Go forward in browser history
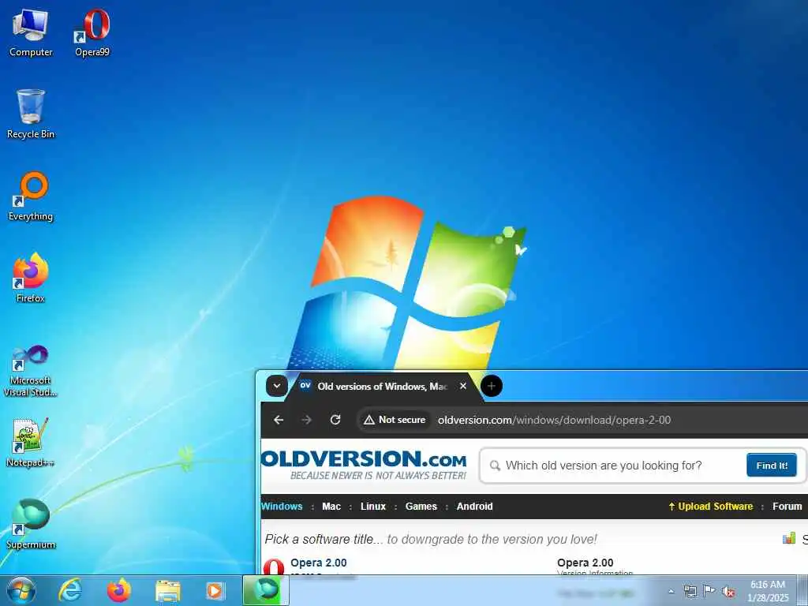 point(307,420)
